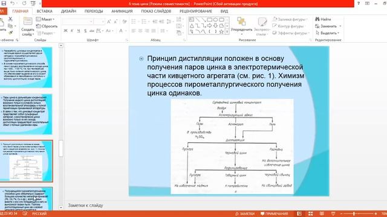The image size is (387, 217).
Task: Click the Найти find button
Action: coord(323,19)
